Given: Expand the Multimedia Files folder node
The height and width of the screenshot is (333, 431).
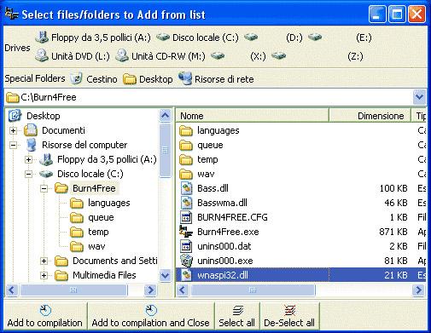Looking at the screenshot, I should (44, 275).
